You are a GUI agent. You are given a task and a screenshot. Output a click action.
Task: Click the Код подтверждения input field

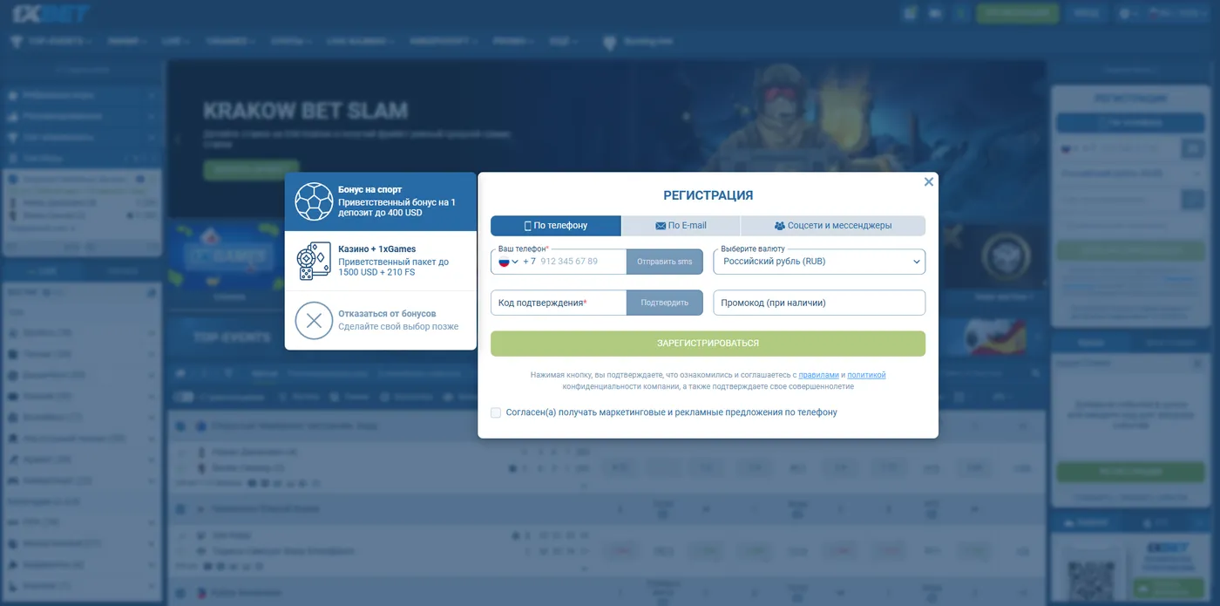pos(558,303)
